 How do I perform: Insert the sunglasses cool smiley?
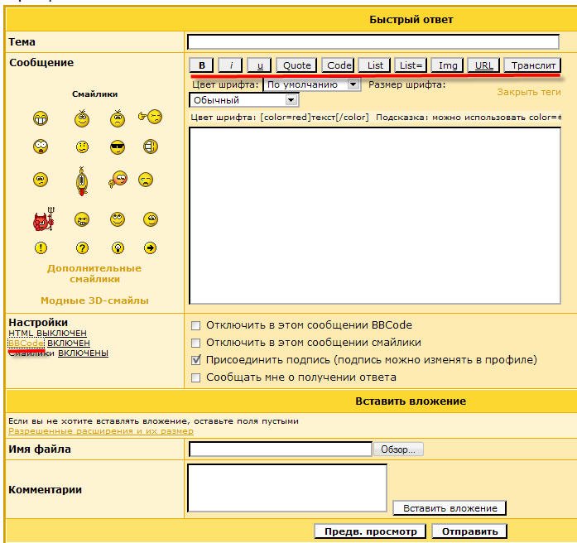(x=118, y=147)
